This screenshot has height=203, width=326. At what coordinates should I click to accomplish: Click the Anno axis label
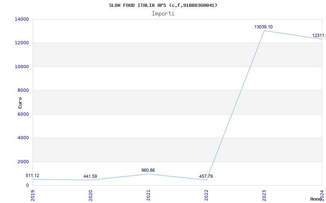point(316,199)
